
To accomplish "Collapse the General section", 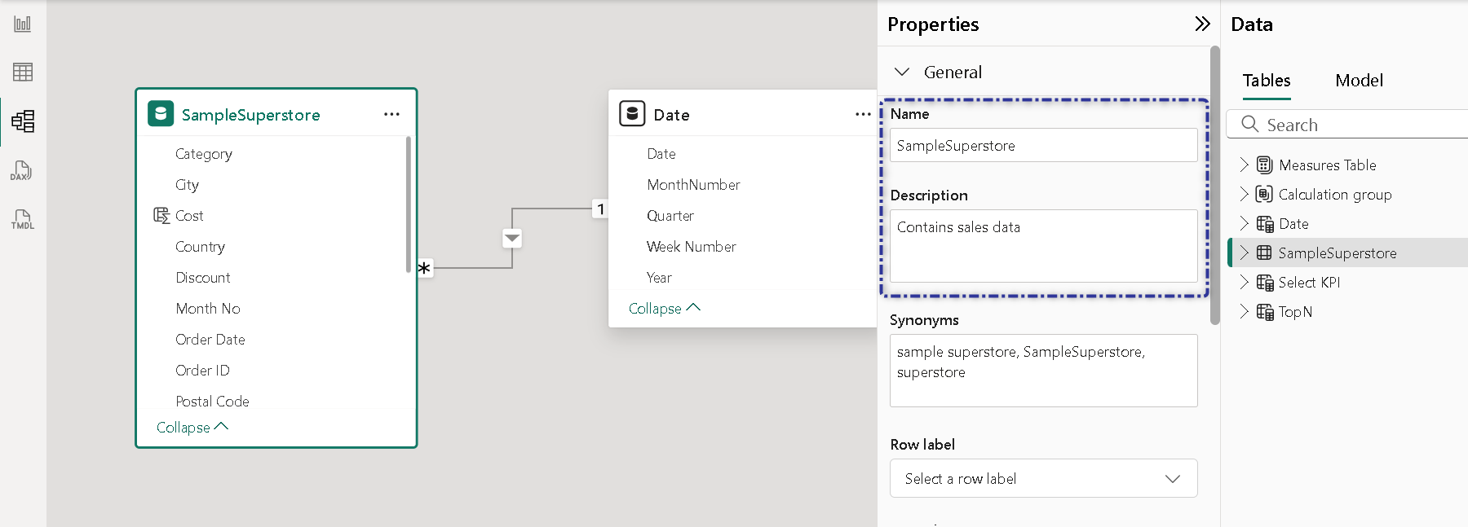I will [x=902, y=72].
